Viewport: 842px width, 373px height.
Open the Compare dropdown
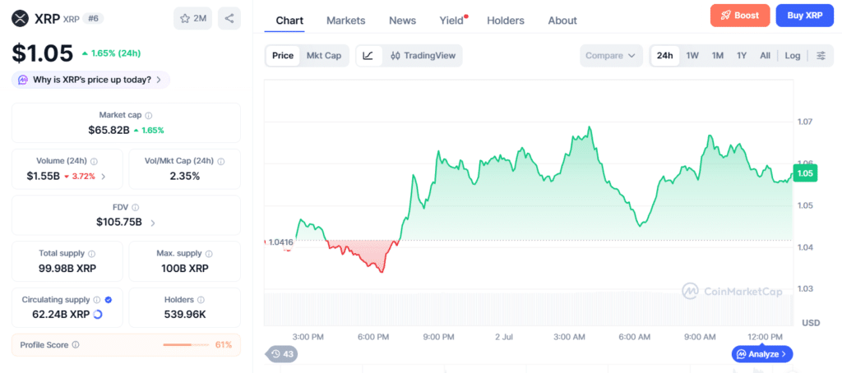pos(611,56)
